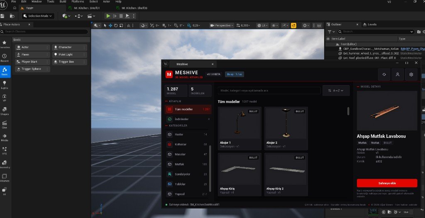425x218 pixels.
Task: Click the Meshive model grid scrollbar
Action: (348, 111)
